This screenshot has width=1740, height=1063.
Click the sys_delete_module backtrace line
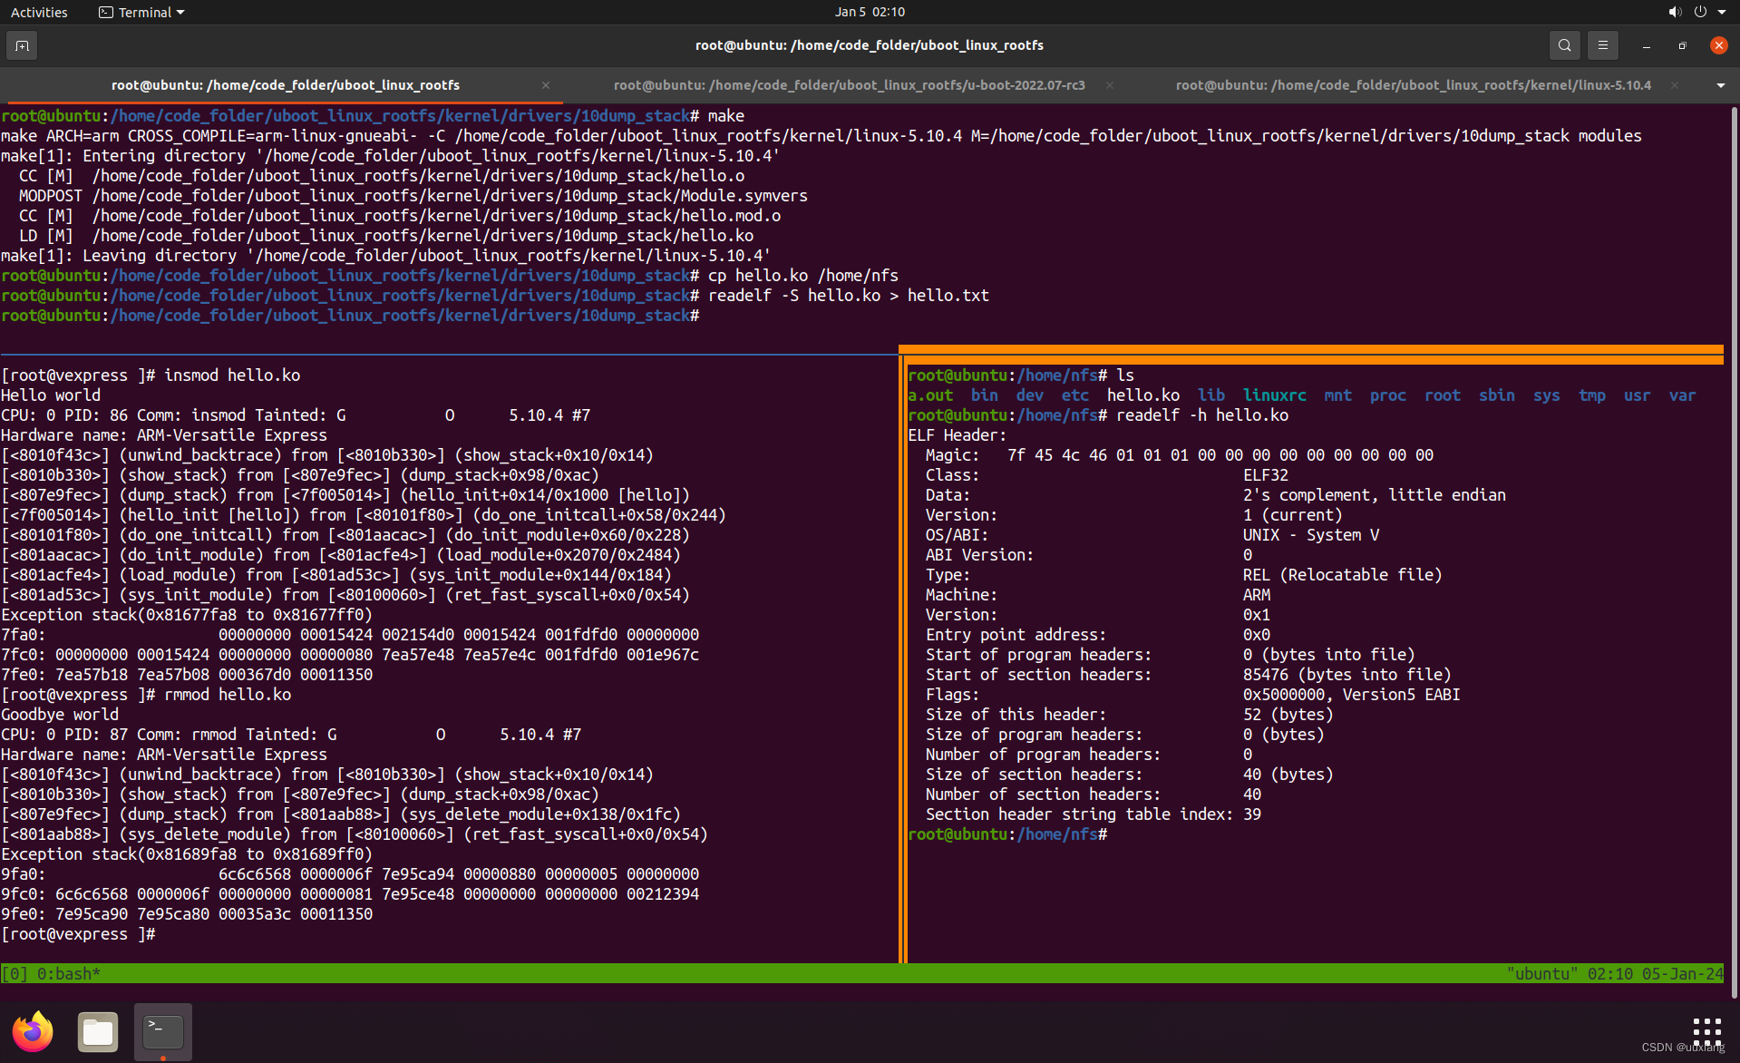click(x=355, y=834)
